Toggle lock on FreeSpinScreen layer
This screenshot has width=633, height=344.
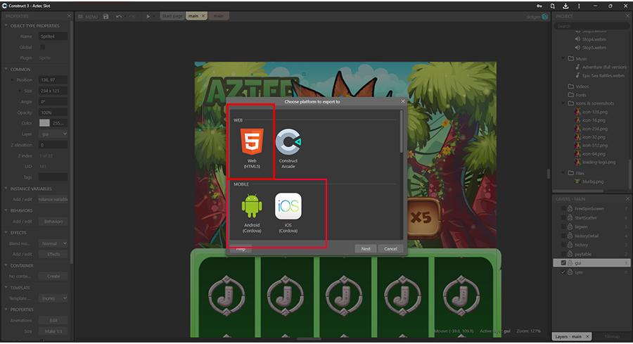(x=570, y=209)
